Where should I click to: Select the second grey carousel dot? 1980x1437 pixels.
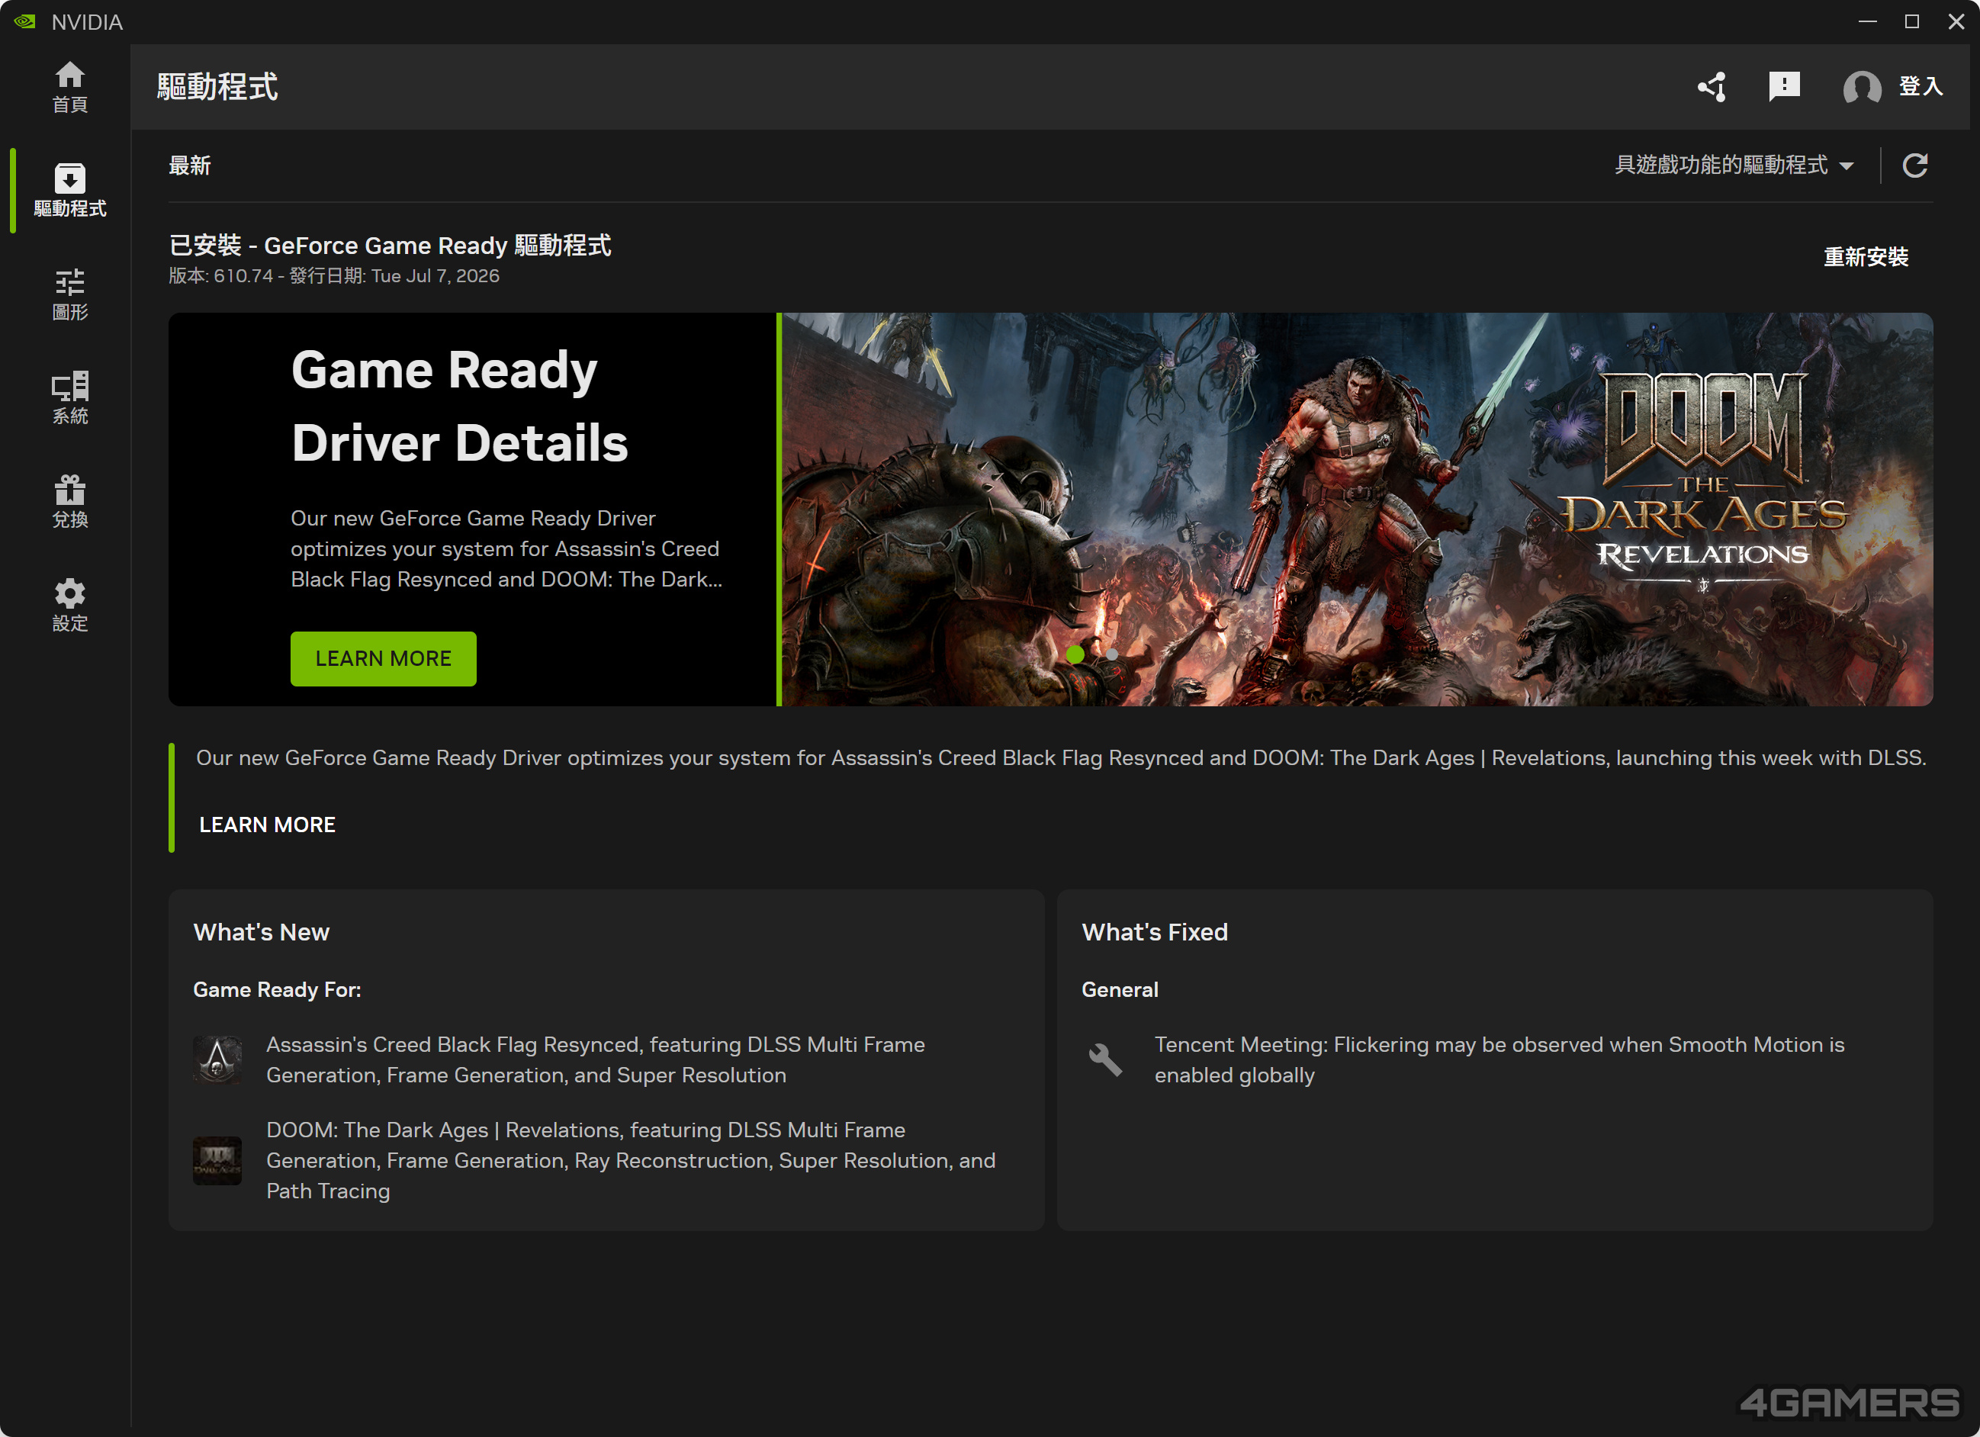(1112, 654)
